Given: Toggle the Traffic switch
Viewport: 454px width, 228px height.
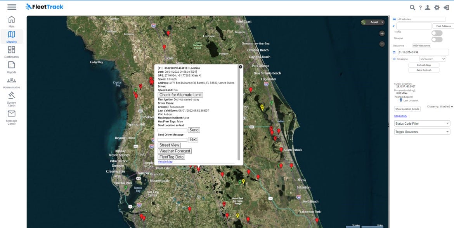Looking at the screenshot, I should [x=437, y=33].
